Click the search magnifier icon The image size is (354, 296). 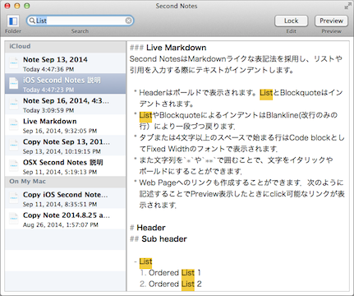pos(32,21)
